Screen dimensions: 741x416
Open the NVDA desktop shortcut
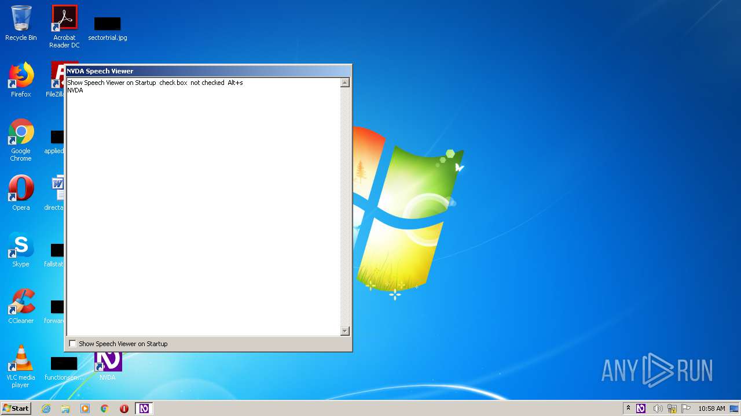(108, 366)
